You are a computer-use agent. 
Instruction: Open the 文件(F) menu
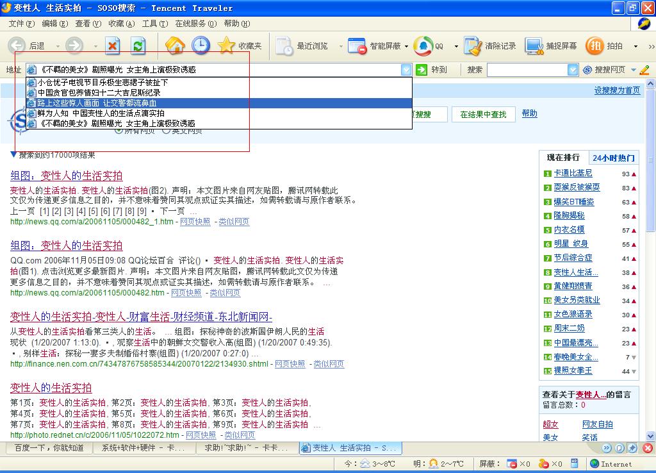coord(22,24)
